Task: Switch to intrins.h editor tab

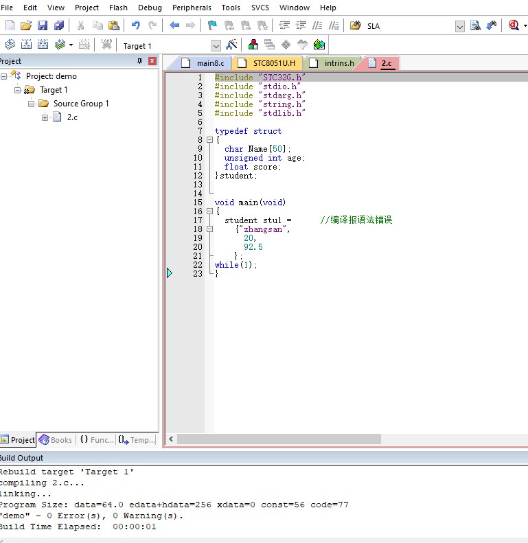Action: (x=333, y=63)
